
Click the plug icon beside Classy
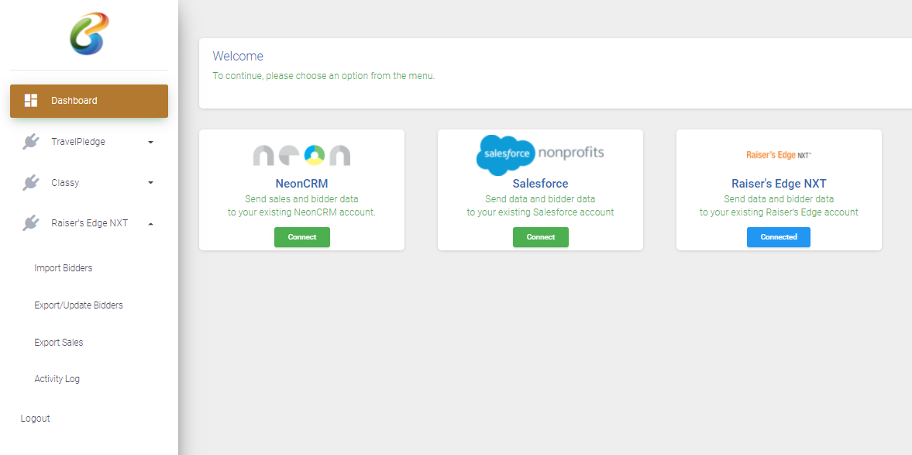coord(31,183)
